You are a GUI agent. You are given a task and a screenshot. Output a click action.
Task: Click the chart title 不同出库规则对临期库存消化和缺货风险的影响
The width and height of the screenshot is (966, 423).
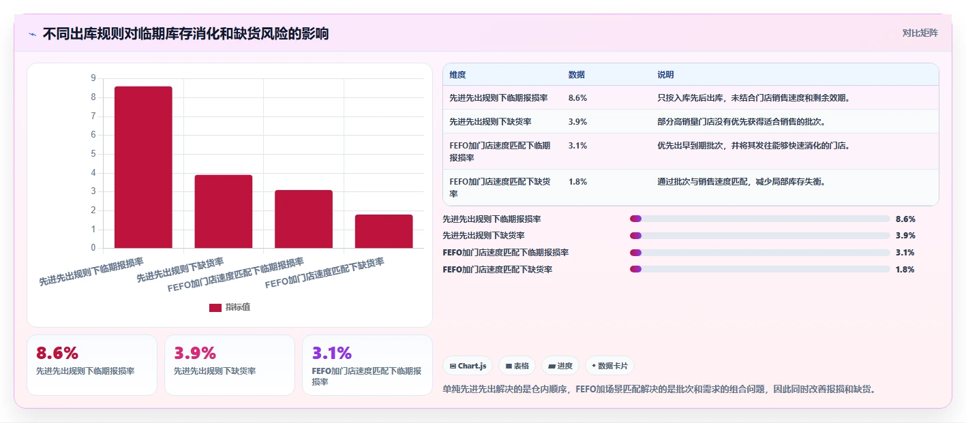185,34
